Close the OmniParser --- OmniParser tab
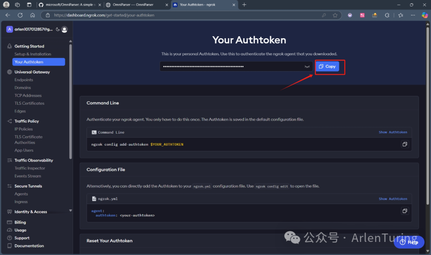The height and width of the screenshot is (255, 431). (x=166, y=5)
